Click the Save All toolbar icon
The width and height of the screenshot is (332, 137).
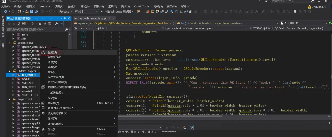[36, 12]
